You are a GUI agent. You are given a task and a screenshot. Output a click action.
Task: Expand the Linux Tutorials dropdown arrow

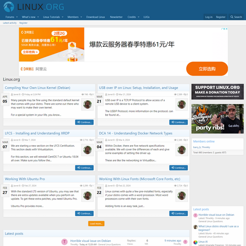62,17
